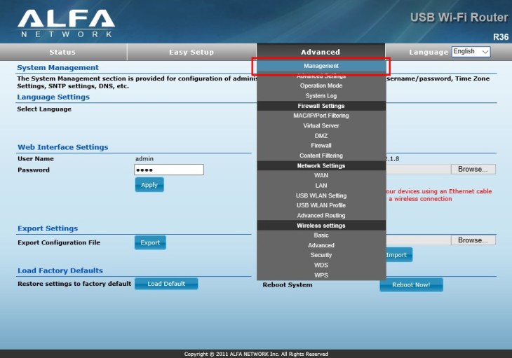Screen dimensions: 512x358
Task: Open System Log from the menu
Action: [x=321, y=96]
